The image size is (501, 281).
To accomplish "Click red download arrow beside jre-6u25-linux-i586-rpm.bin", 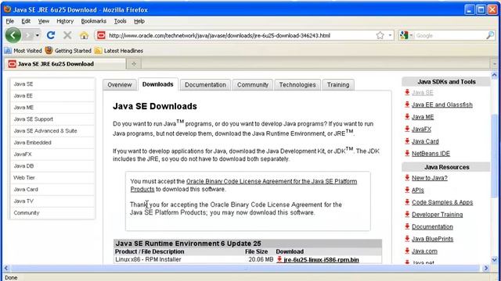I will pos(279,259).
